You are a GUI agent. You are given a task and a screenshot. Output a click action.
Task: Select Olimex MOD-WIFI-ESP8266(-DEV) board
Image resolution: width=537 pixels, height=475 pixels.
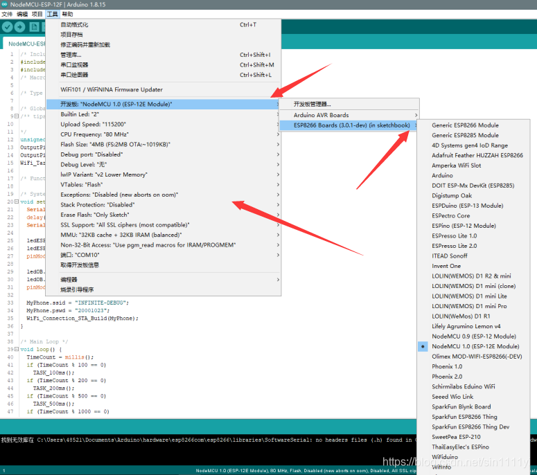pos(474,356)
